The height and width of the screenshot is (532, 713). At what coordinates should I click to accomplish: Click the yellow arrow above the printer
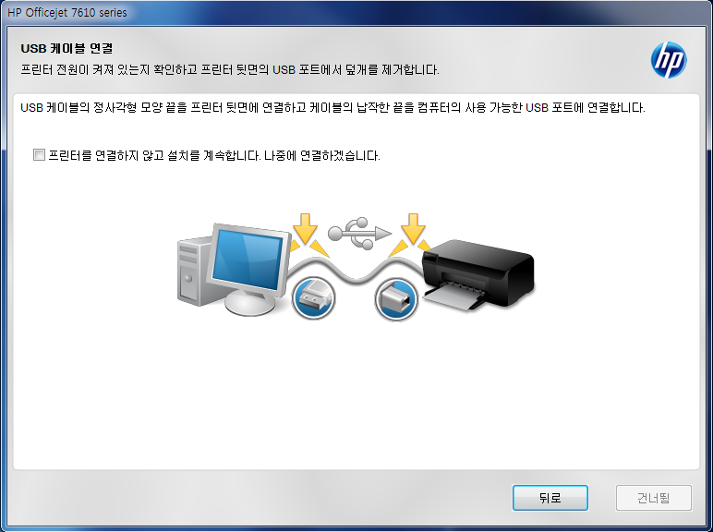point(413,229)
